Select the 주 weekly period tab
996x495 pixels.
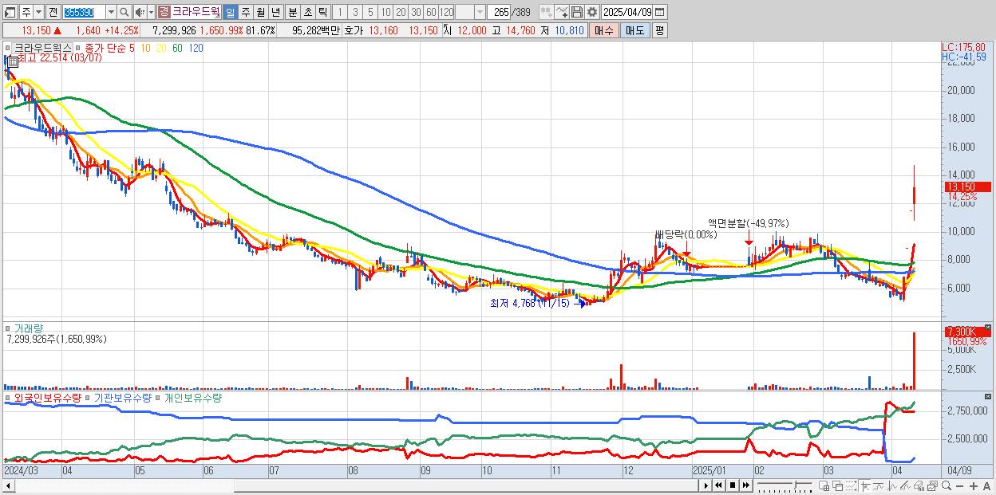tap(245, 12)
